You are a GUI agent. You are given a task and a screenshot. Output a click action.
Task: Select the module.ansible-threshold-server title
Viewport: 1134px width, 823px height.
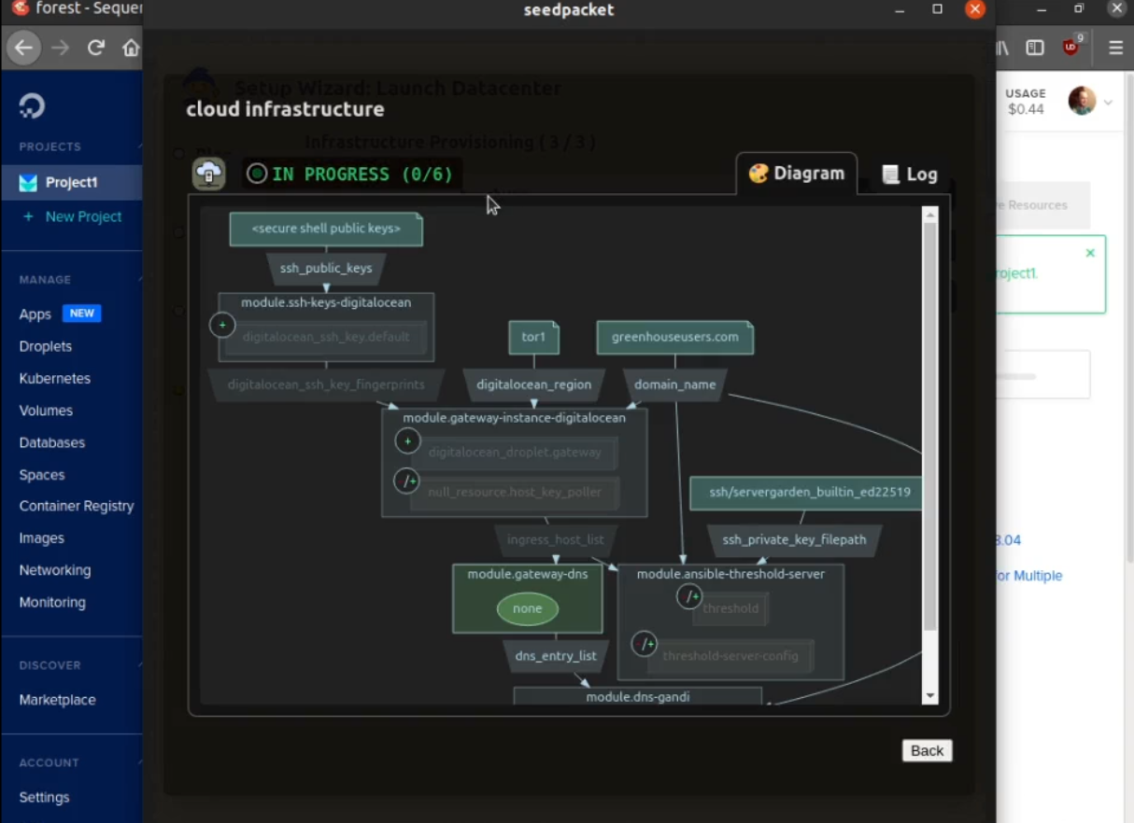point(730,574)
